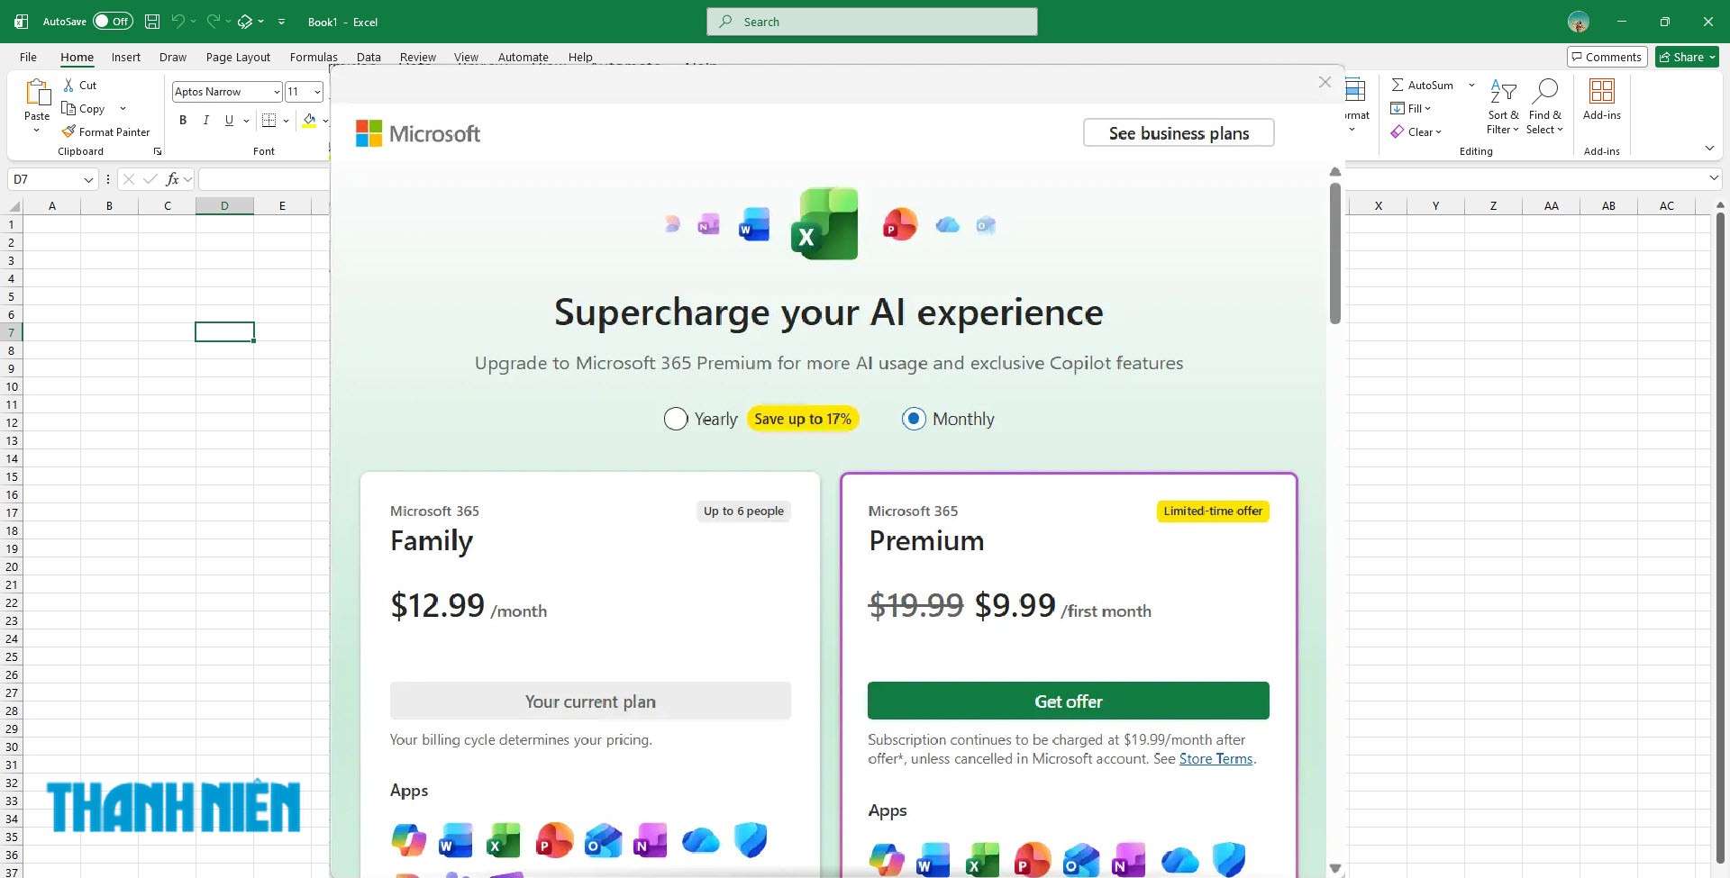
Task: Click the column A header
Action: pyautogui.click(x=52, y=206)
